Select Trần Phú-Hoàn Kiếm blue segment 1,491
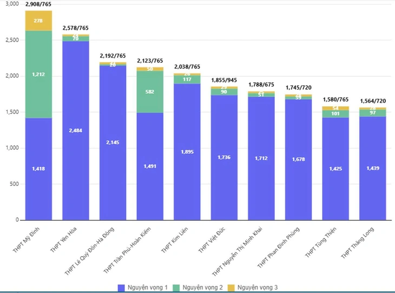Screen dimensions: 395x293 (150, 166)
